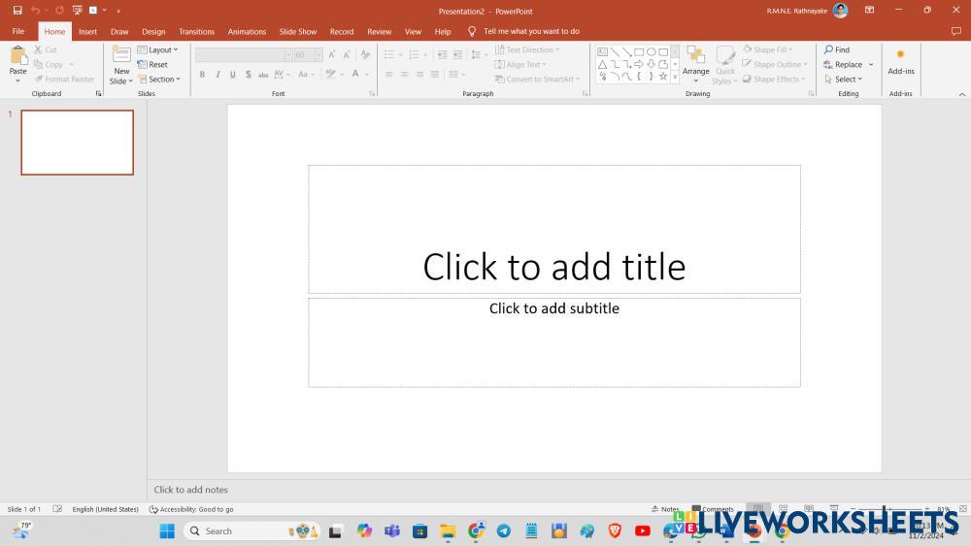Select slide 1 thumbnail in slide panel
Screen dimensions: 971x546
pyautogui.click(x=77, y=143)
